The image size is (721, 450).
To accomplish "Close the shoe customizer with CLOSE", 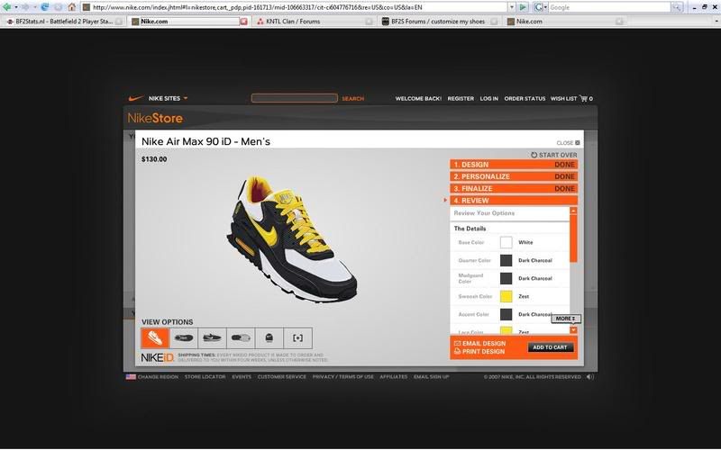I will [x=568, y=143].
